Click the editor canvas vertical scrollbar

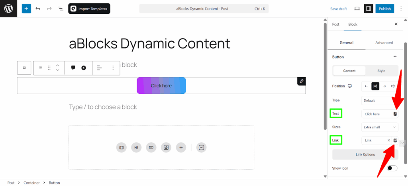coord(325,76)
